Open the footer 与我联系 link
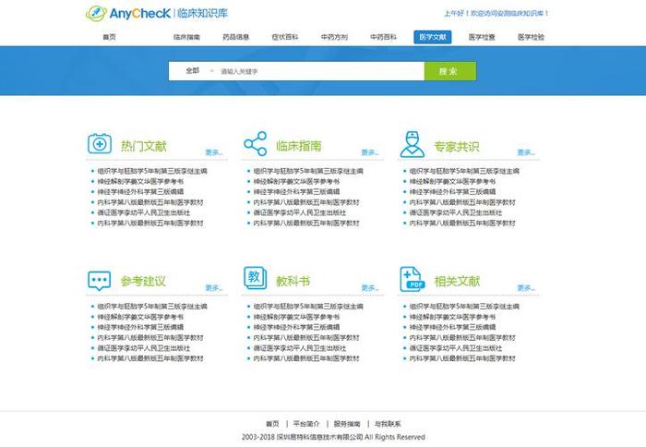Image resolution: width=646 pixels, height=447 pixels. (388, 424)
